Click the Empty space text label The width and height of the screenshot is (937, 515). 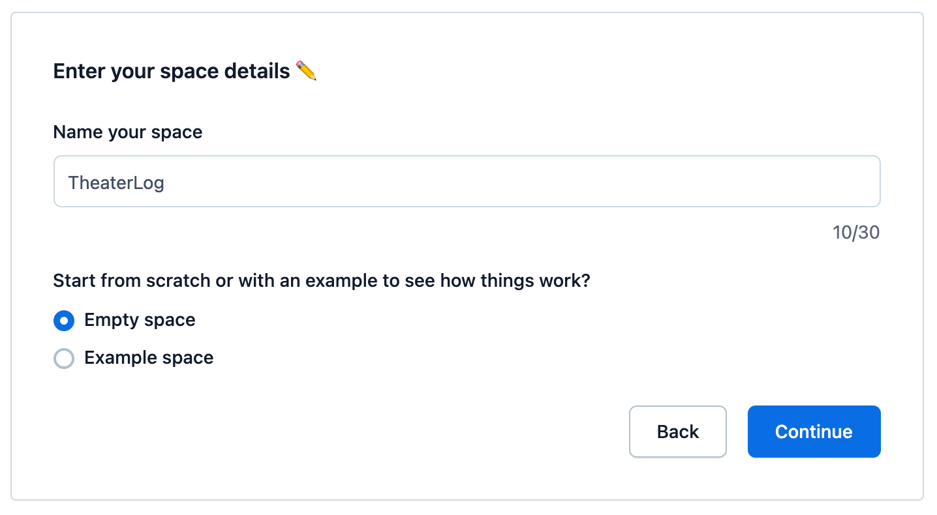click(x=139, y=320)
